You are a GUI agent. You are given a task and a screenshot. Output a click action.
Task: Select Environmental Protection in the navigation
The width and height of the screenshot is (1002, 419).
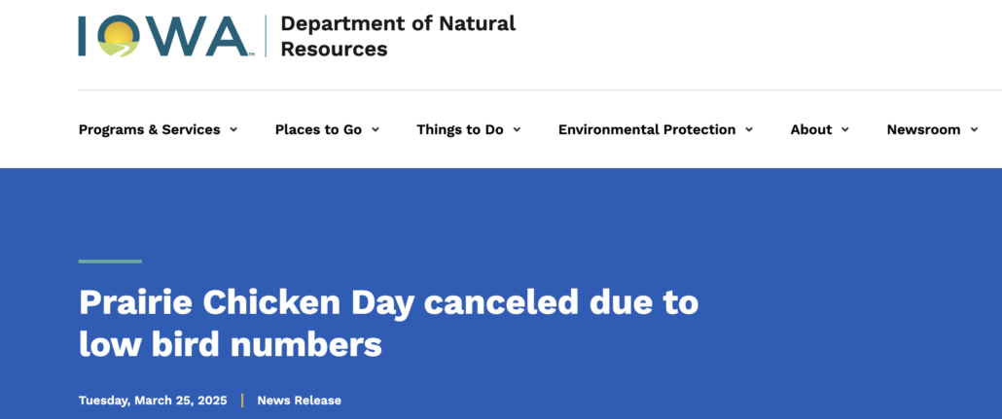[647, 129]
